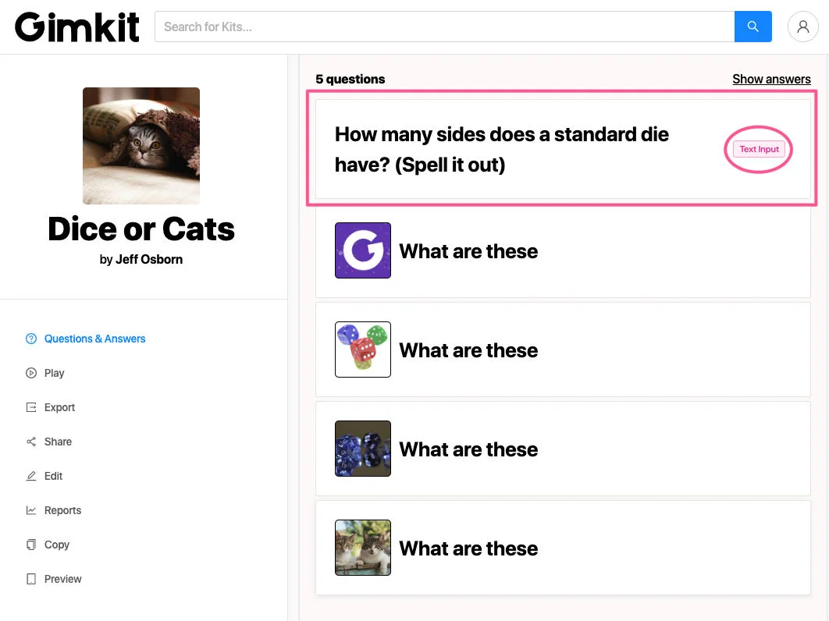Viewport: 829px width, 621px height.
Task: Open the account profile icon
Action: tap(803, 27)
